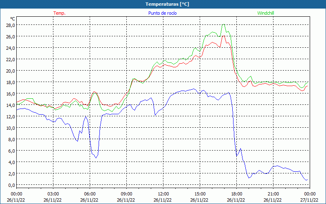Click the 12,0 y-axis value

11,117
